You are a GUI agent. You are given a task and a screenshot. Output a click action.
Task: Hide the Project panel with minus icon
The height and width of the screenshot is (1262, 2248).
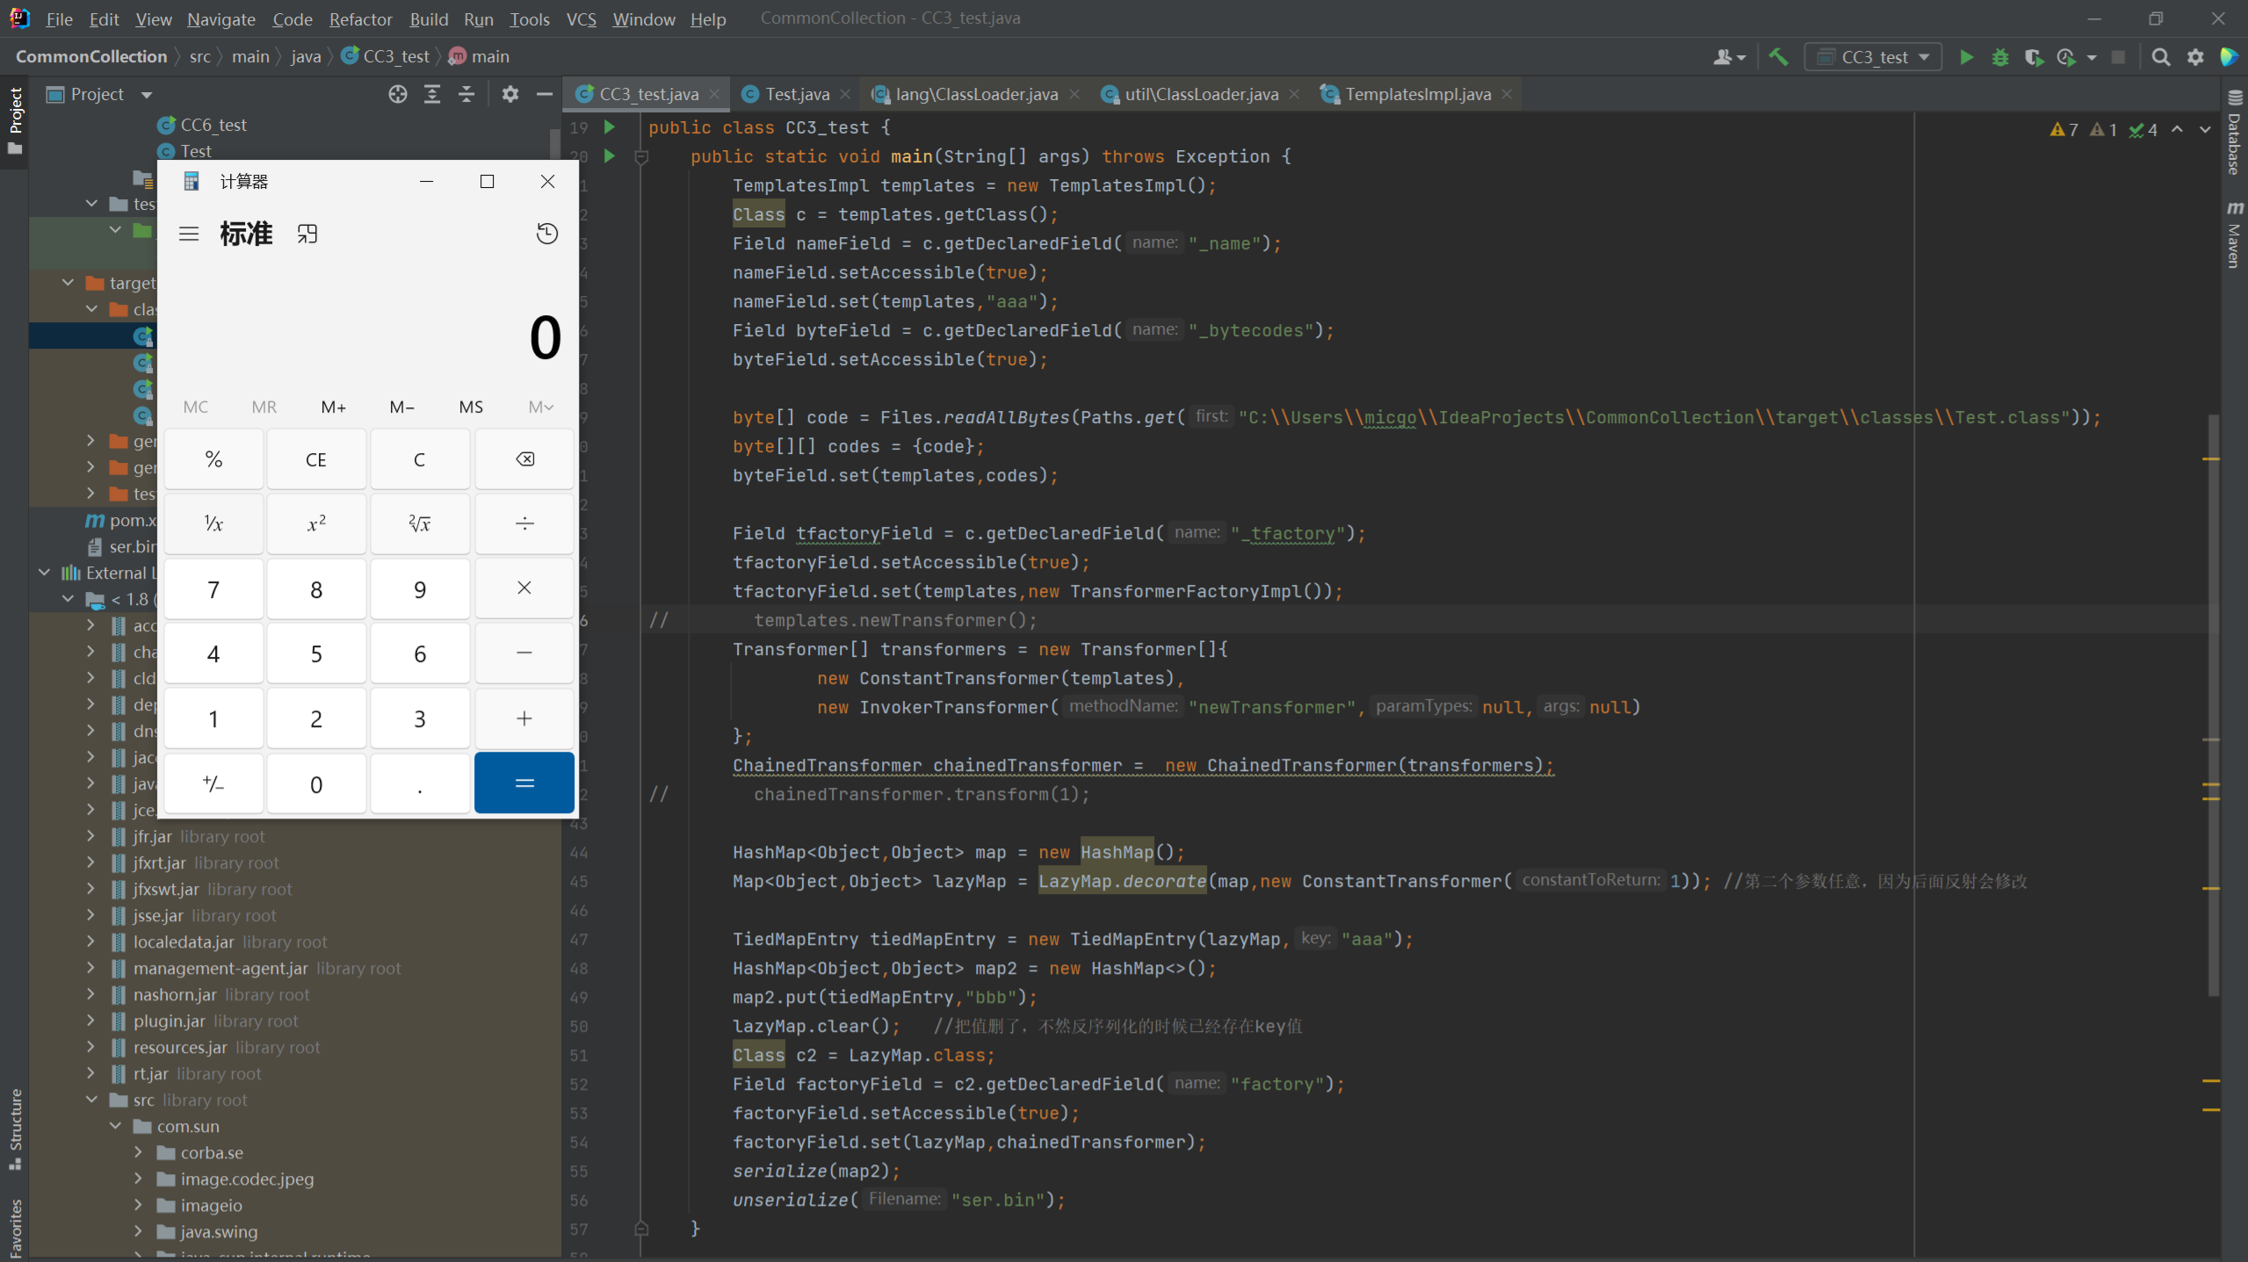coord(545,94)
